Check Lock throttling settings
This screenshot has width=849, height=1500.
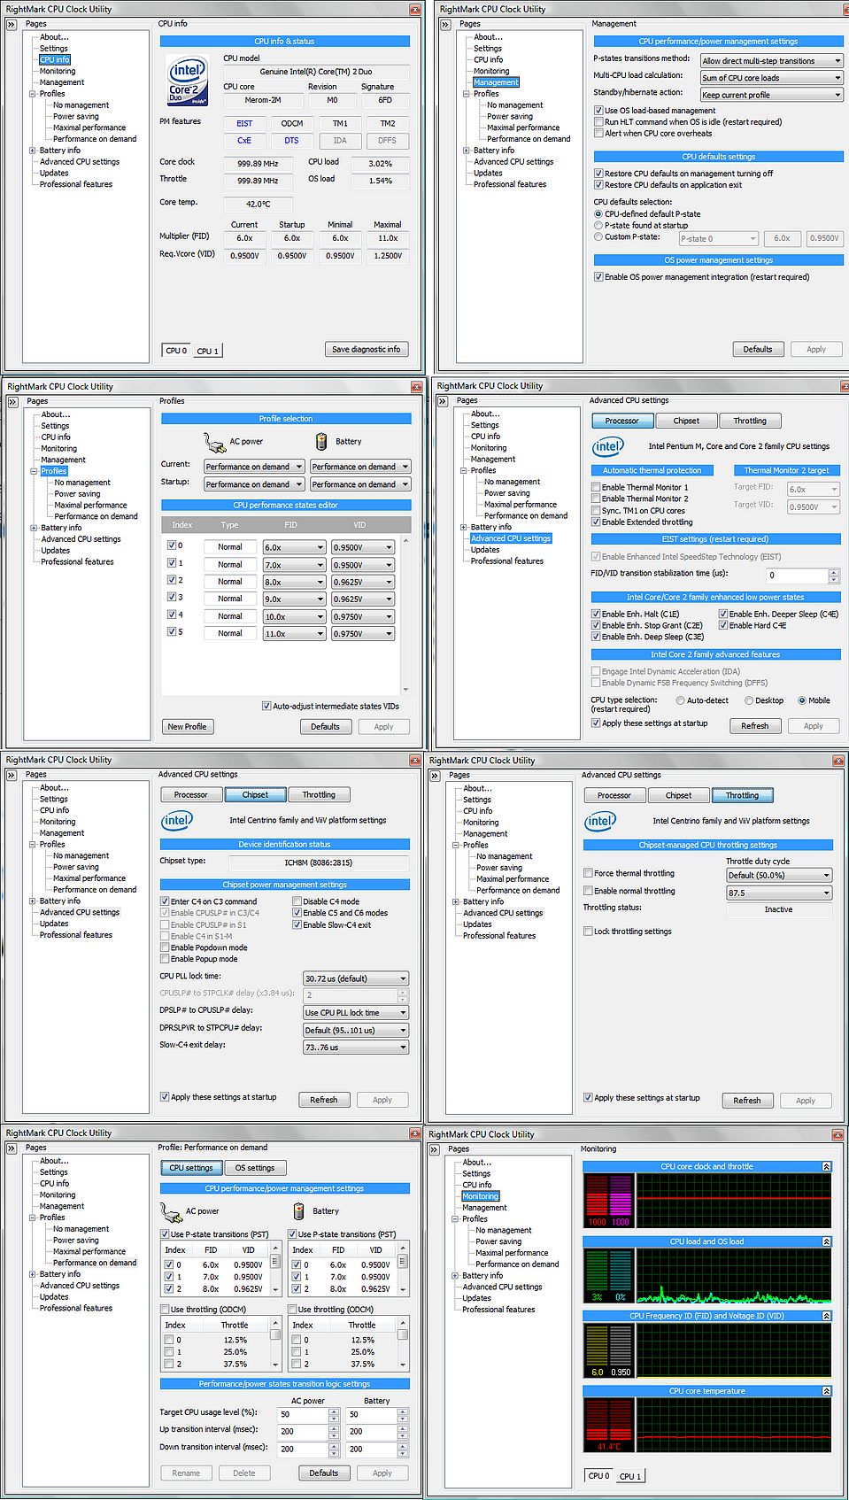click(x=588, y=932)
